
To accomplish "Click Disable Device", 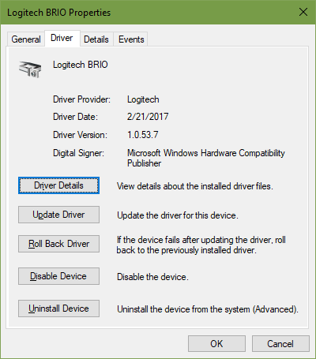I will tap(58, 276).
